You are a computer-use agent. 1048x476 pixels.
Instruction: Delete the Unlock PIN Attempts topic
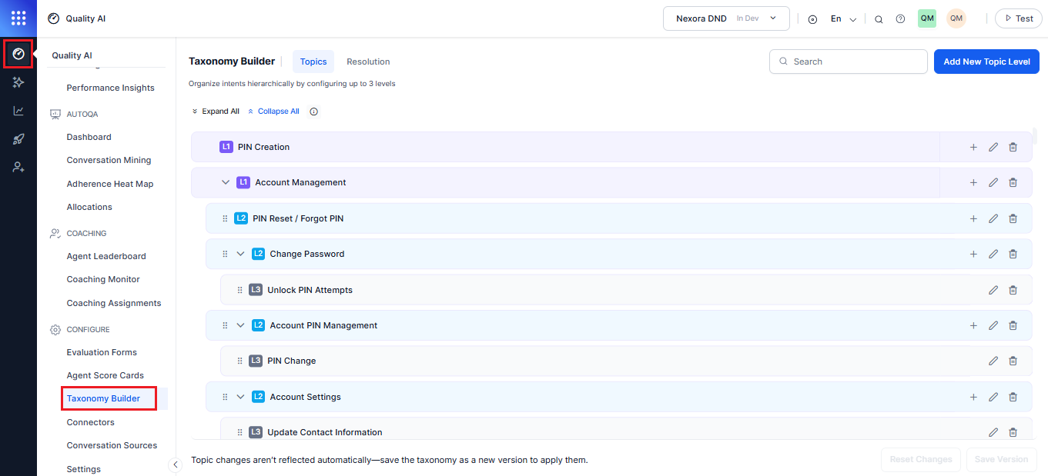coord(1013,290)
